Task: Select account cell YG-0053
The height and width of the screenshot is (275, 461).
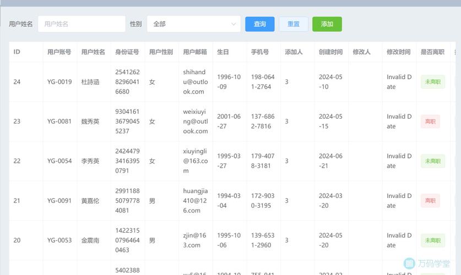Action: [59, 240]
